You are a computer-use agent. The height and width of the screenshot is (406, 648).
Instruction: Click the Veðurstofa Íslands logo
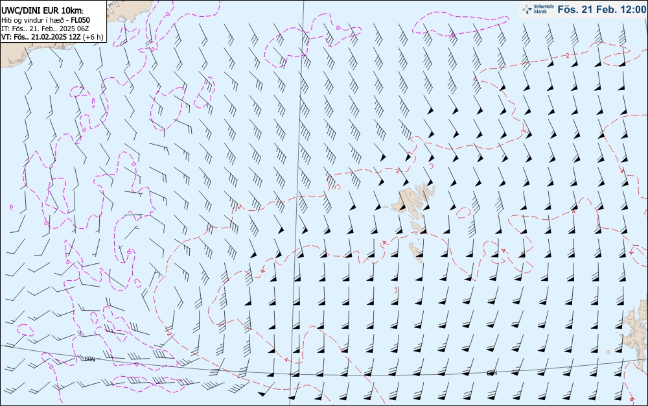[537, 9]
